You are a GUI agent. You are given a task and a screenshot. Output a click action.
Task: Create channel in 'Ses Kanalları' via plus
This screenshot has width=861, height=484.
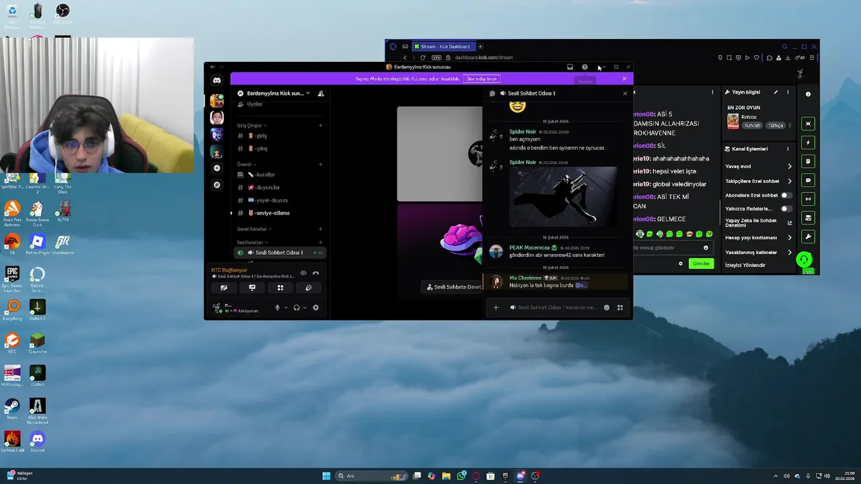320,243
